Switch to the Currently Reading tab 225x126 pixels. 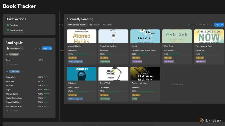click(x=77, y=25)
